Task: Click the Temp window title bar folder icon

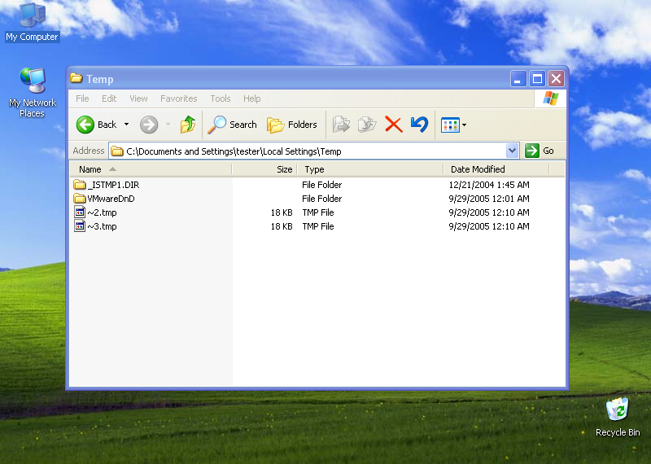Action: tap(76, 78)
